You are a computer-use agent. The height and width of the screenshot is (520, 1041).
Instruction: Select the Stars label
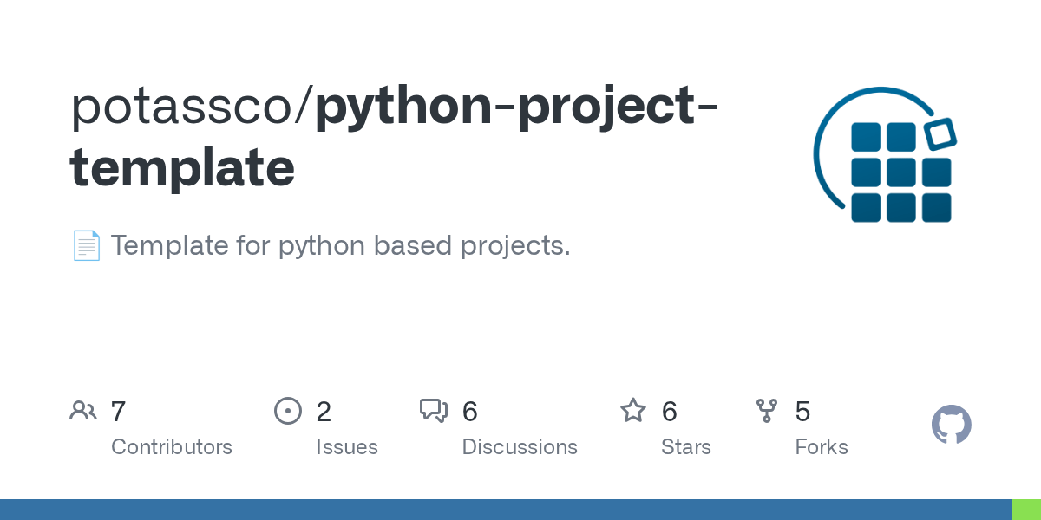tap(686, 447)
